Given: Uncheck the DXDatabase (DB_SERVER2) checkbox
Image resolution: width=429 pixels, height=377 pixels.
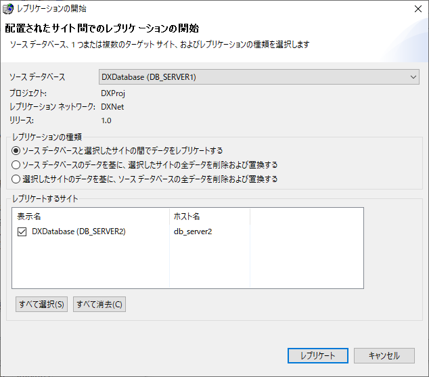Looking at the screenshot, I should (22, 231).
